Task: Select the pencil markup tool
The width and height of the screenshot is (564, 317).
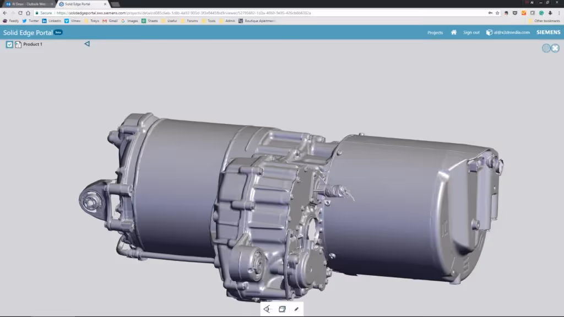Action: point(296,309)
